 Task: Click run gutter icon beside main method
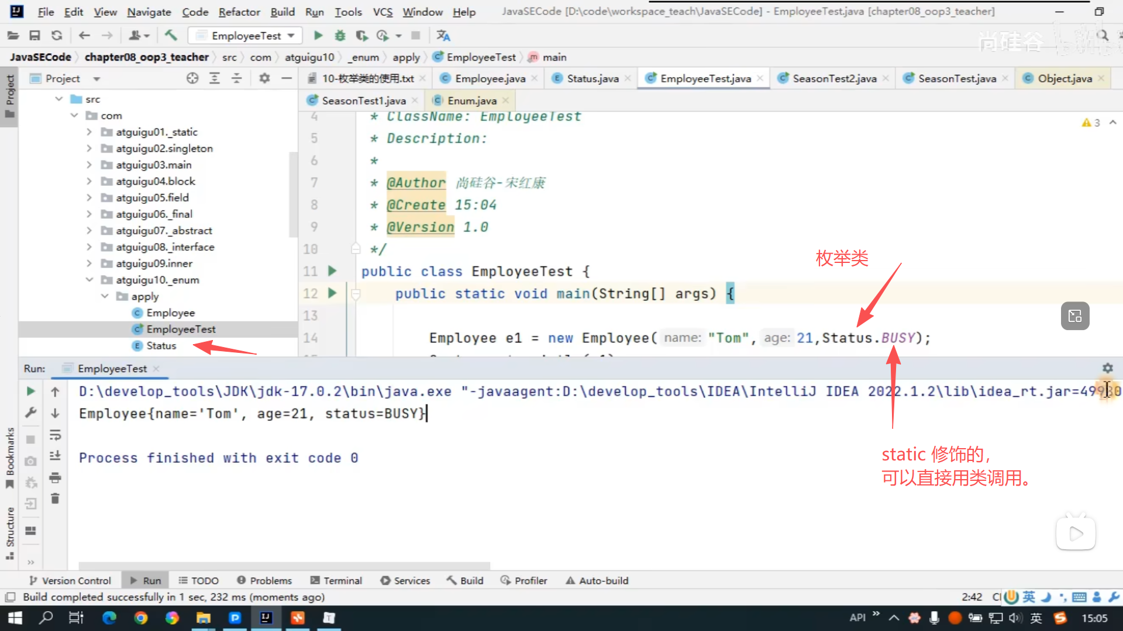[332, 293]
